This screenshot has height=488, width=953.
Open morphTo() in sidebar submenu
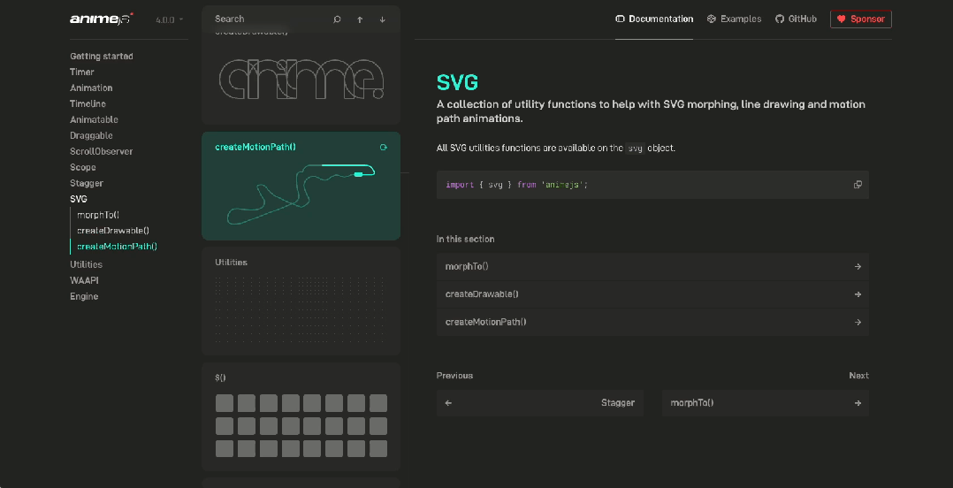(x=98, y=215)
